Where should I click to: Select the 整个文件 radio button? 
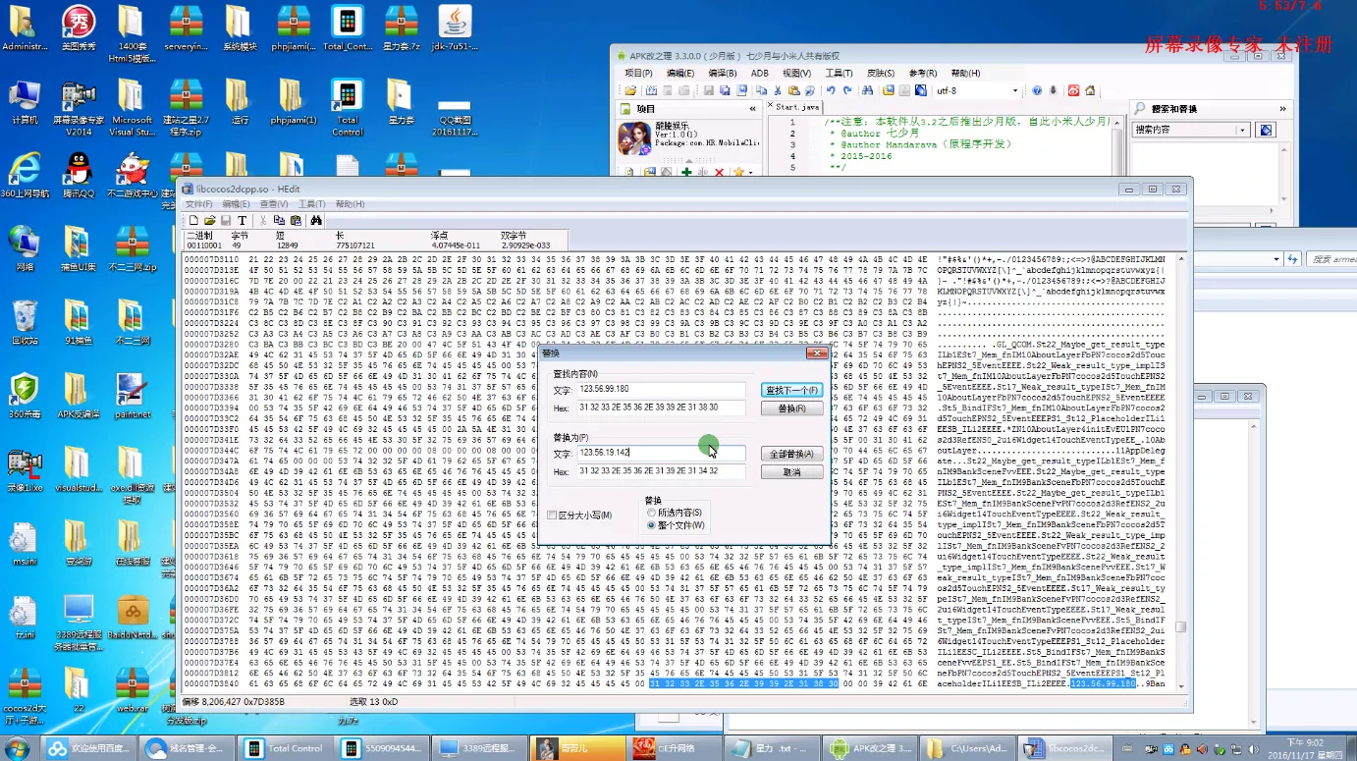click(651, 525)
